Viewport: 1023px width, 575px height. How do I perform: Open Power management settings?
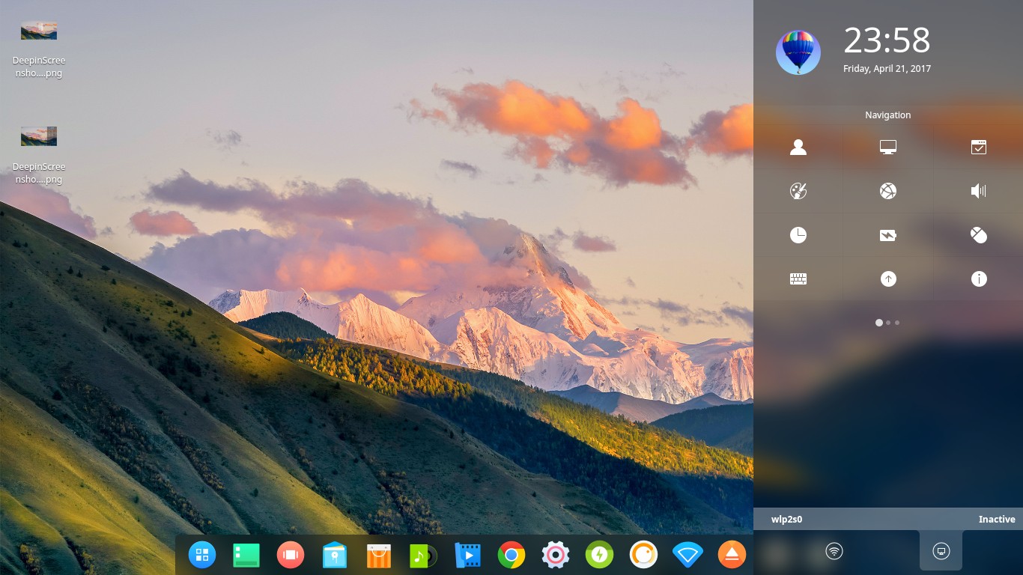(x=888, y=235)
